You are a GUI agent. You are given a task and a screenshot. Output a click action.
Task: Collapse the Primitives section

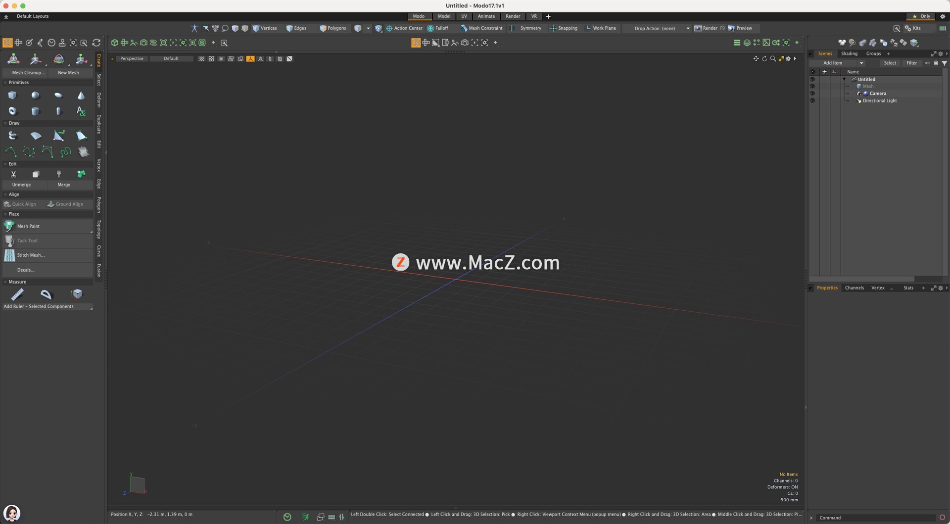click(5, 83)
